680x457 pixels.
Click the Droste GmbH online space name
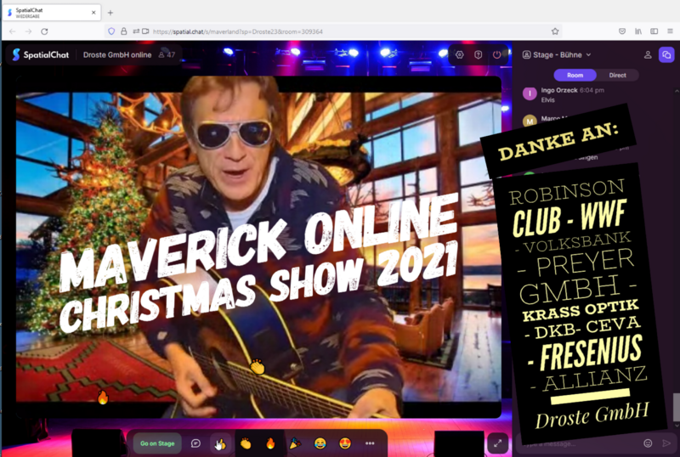[x=117, y=54]
